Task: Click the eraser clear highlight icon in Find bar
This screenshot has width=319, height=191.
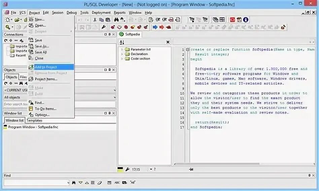Action: pyautogui.click(x=100, y=183)
